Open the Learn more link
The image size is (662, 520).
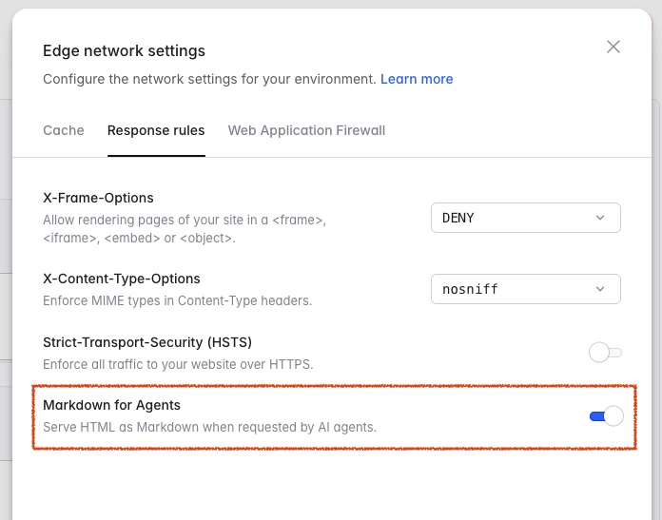click(417, 79)
